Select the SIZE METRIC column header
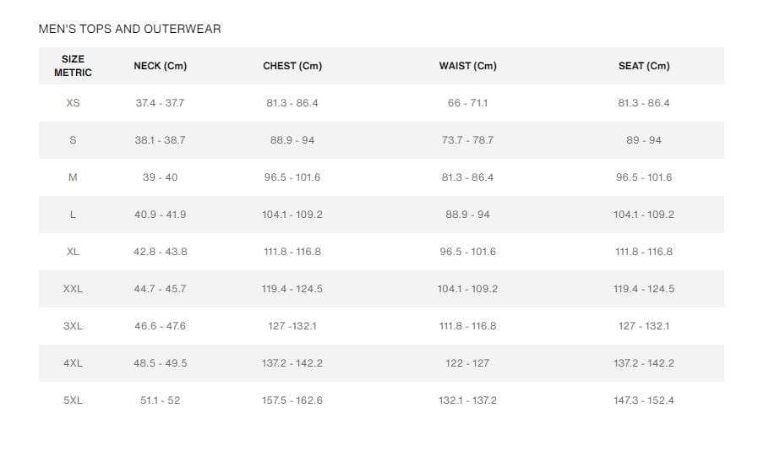The image size is (769, 457). [x=73, y=66]
